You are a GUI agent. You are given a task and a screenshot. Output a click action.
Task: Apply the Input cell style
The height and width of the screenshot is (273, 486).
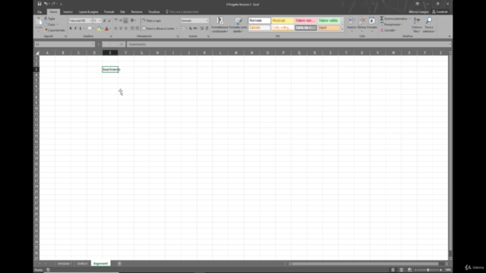329,27
